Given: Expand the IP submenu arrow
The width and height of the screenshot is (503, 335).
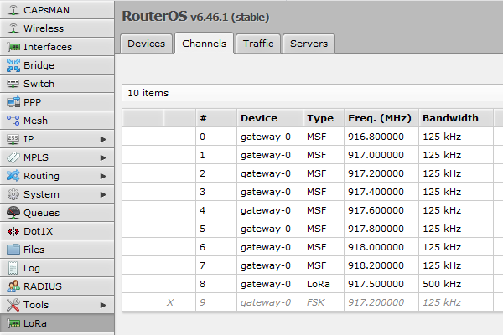Looking at the screenshot, I should pyautogui.click(x=103, y=139).
